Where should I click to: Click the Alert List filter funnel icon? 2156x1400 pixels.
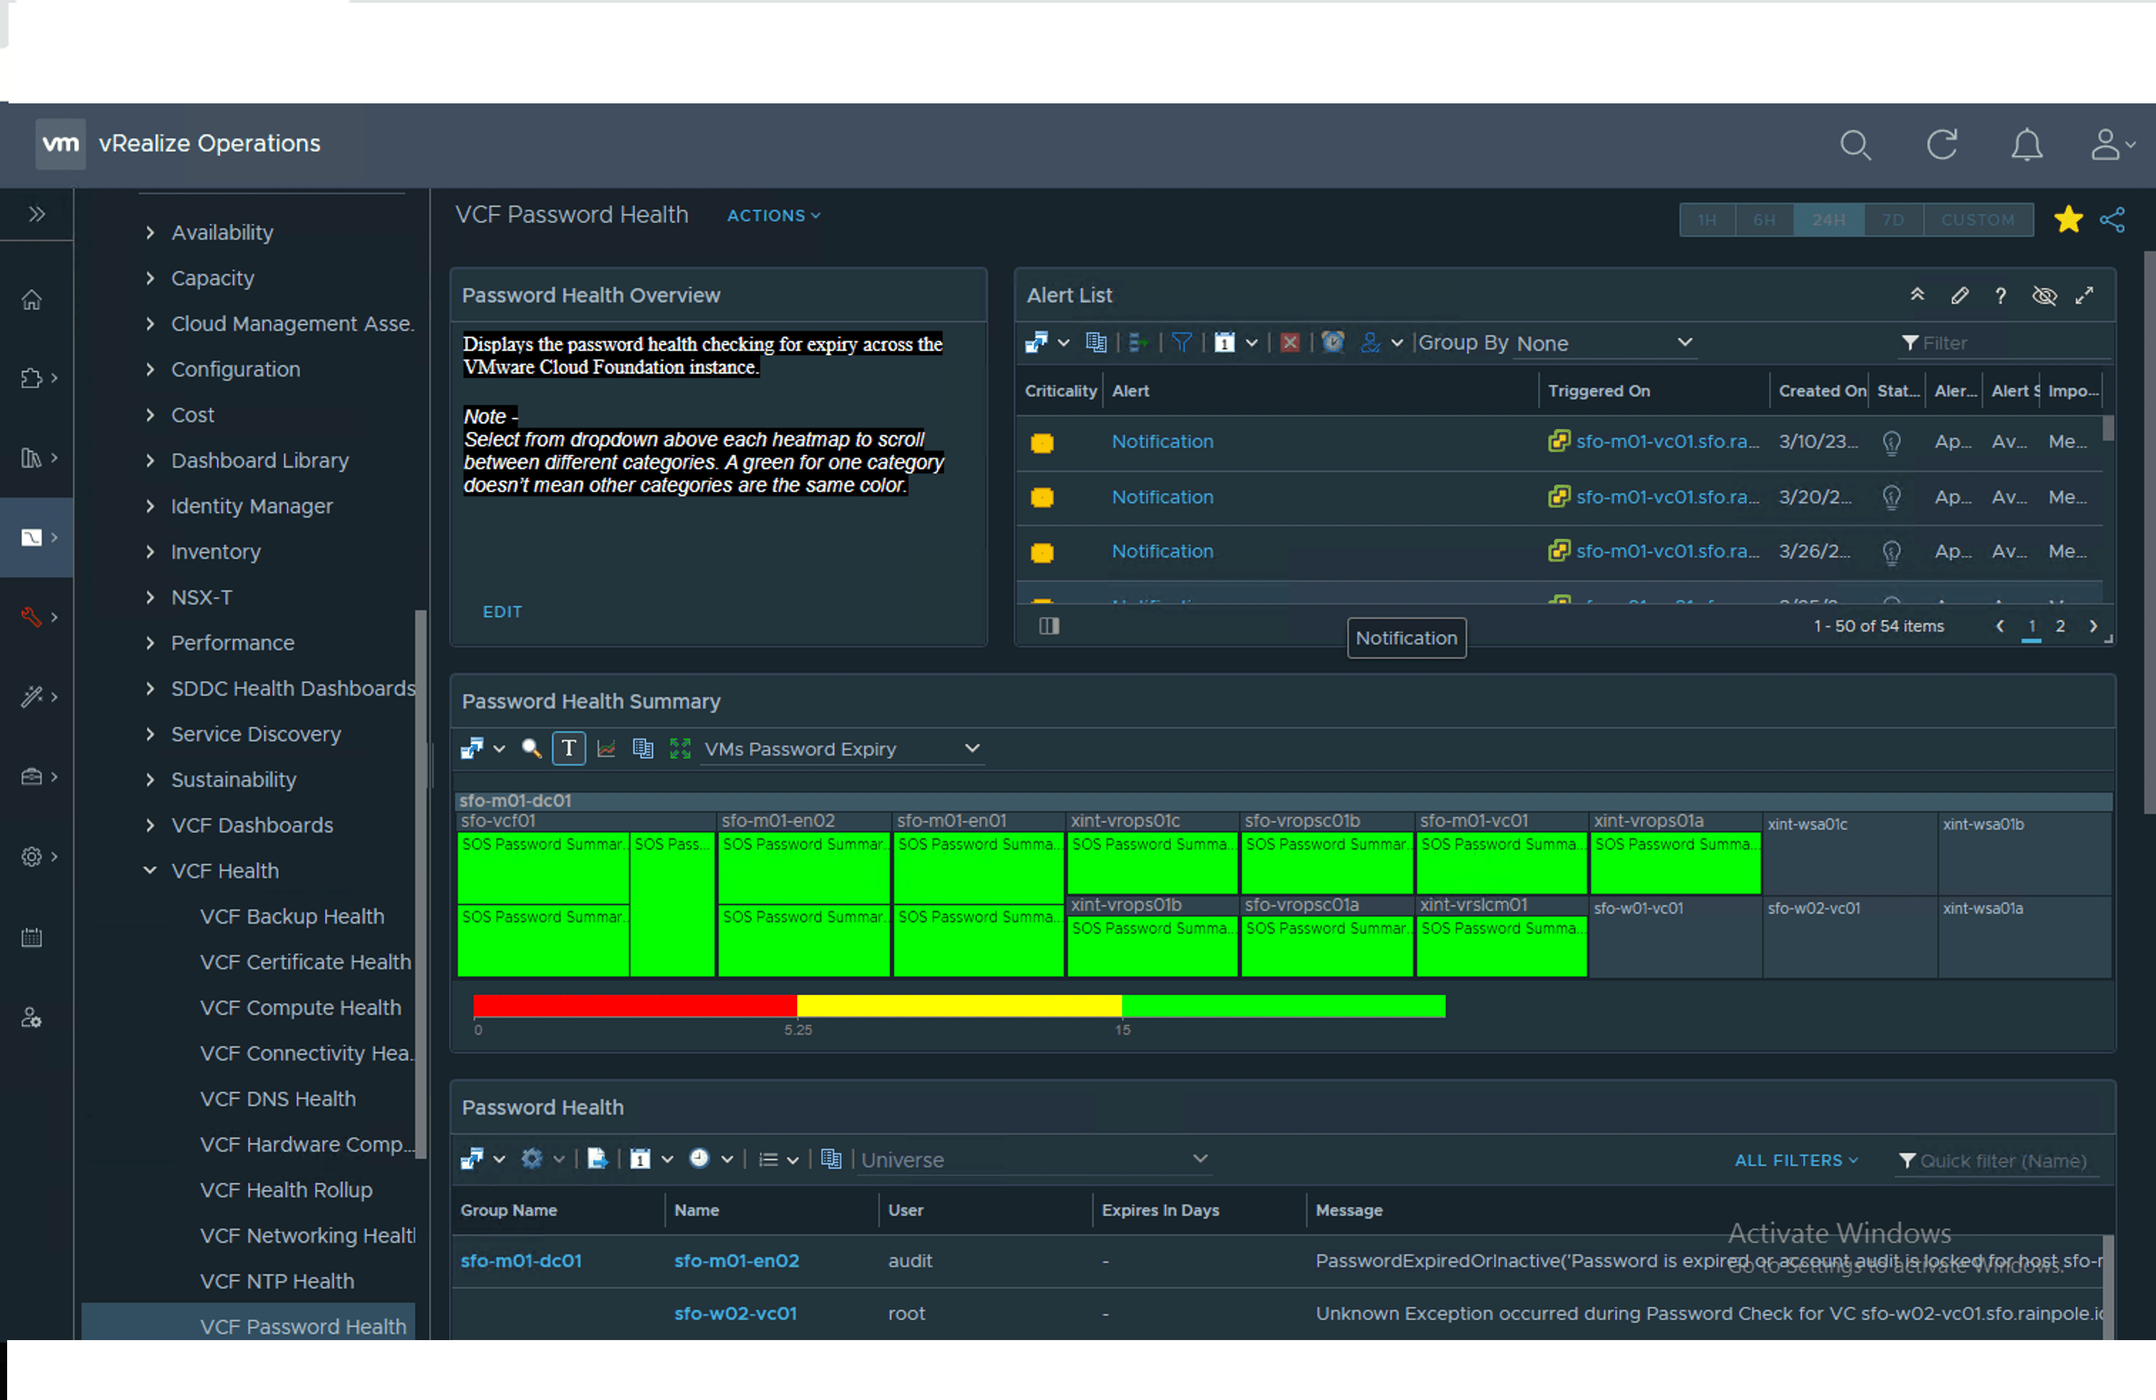pos(1181,342)
